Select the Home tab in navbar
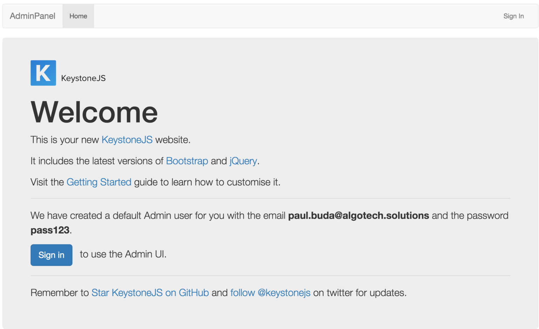 click(78, 16)
